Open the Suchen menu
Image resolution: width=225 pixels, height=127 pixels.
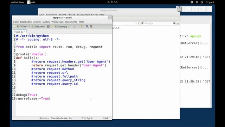pyautogui.click(x=46, y=22)
